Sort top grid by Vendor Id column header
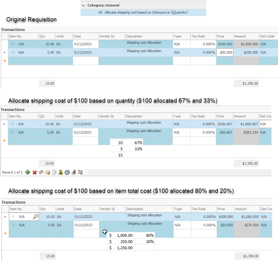The width and height of the screenshot is (278, 261). [x=112, y=36]
